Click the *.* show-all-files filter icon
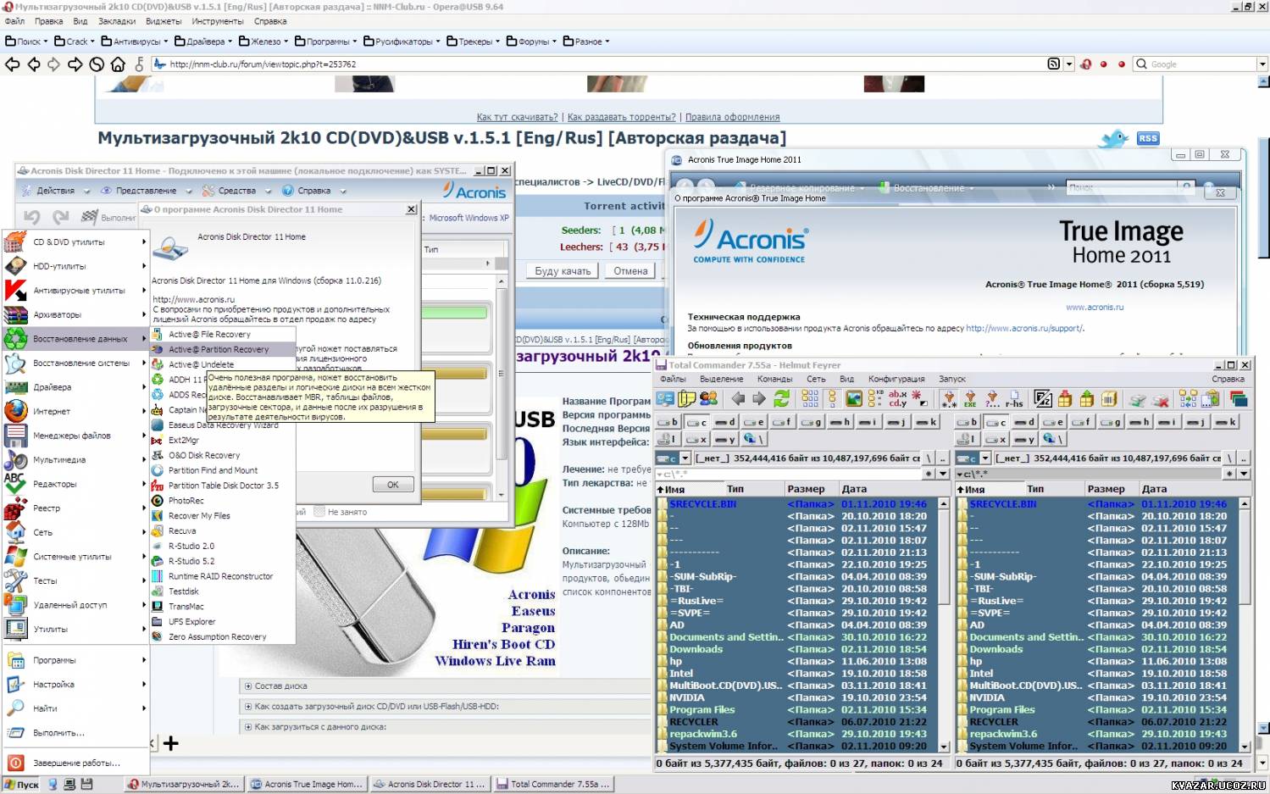 click(949, 398)
